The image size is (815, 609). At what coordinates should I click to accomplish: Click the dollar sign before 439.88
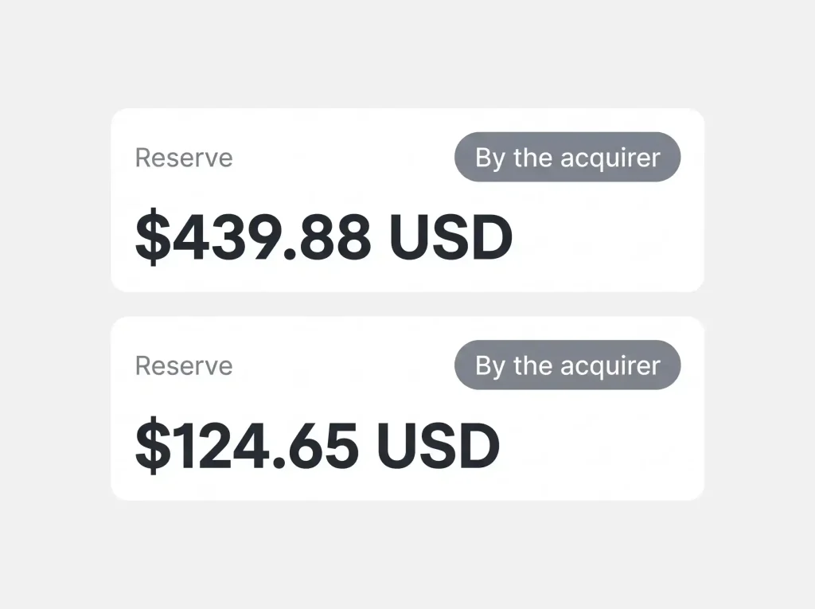[153, 237]
